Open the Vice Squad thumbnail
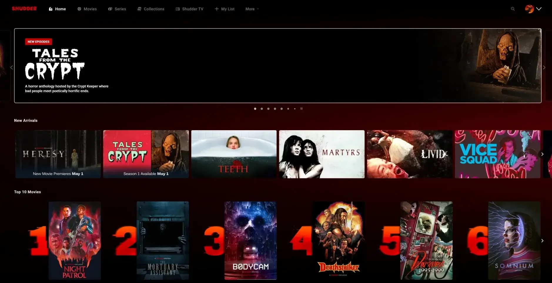 pos(497,154)
